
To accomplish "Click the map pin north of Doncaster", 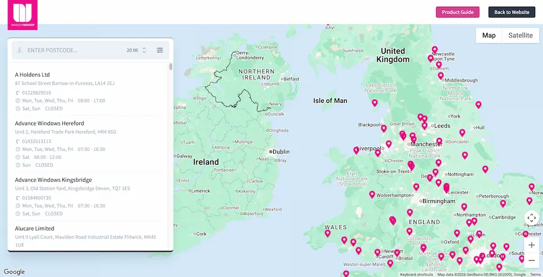I will [462, 133].
